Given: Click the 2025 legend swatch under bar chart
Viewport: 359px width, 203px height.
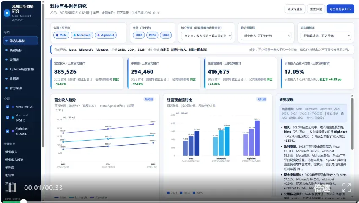Looking at the screenshot, I should tap(194, 193).
